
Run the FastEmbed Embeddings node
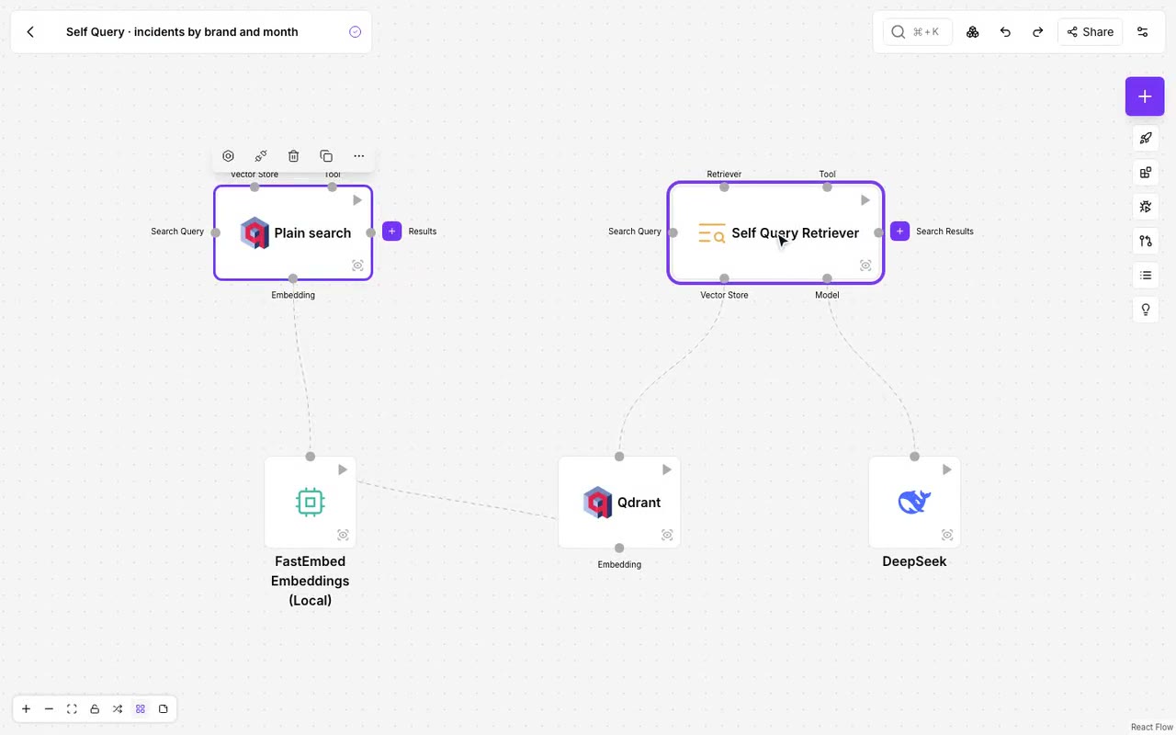[342, 469]
